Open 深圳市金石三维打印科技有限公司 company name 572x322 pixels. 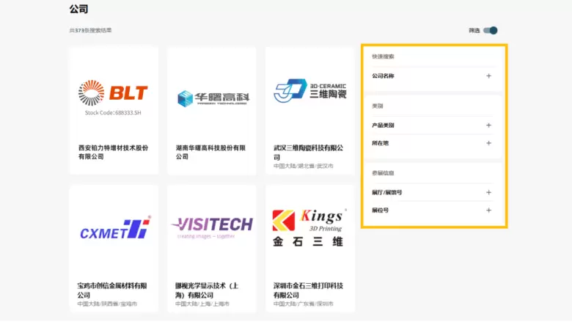308,290
